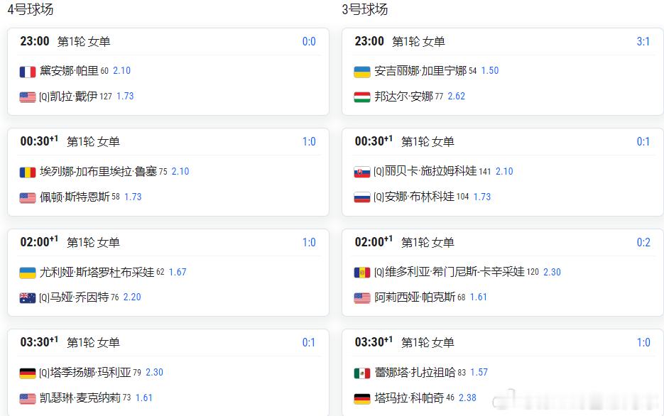Click the Australian flag beside 马娅·乔因特
Viewport: 664px width, 416px height.
click(28, 298)
